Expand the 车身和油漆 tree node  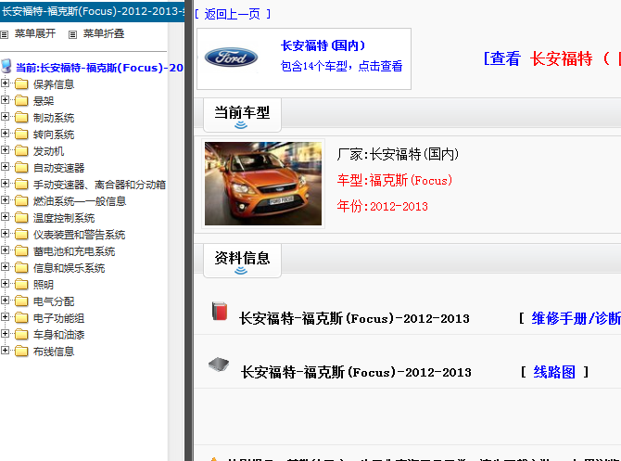[5, 334]
